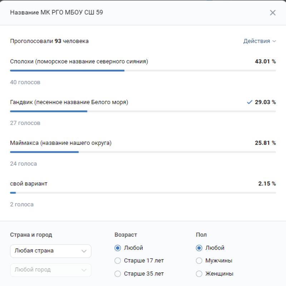Select Старше 17 лет age filter
This screenshot has width=286, height=286.
point(118,261)
